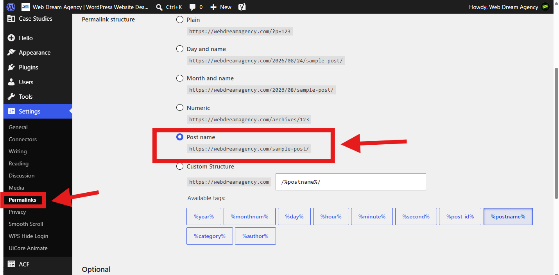Open Media settings page
This screenshot has height=275, width=559.
(x=16, y=188)
